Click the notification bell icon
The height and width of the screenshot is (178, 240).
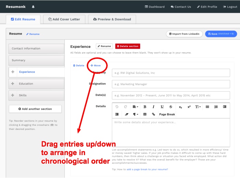(33, 7)
